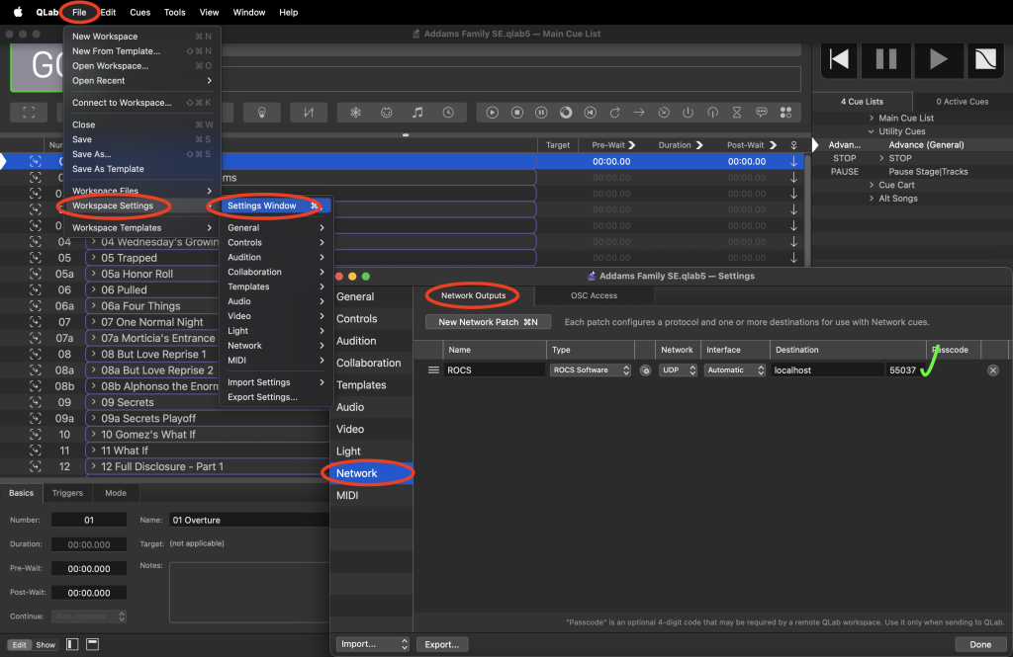Click the resume-all play button
This screenshot has height=657, width=1013.
click(938, 59)
